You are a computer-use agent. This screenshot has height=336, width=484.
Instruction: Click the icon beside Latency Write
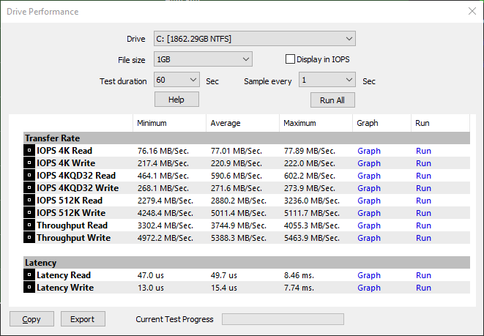click(29, 287)
